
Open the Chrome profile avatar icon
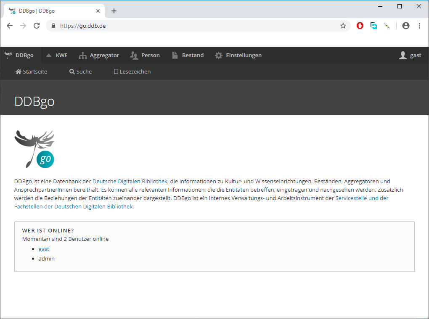click(406, 26)
